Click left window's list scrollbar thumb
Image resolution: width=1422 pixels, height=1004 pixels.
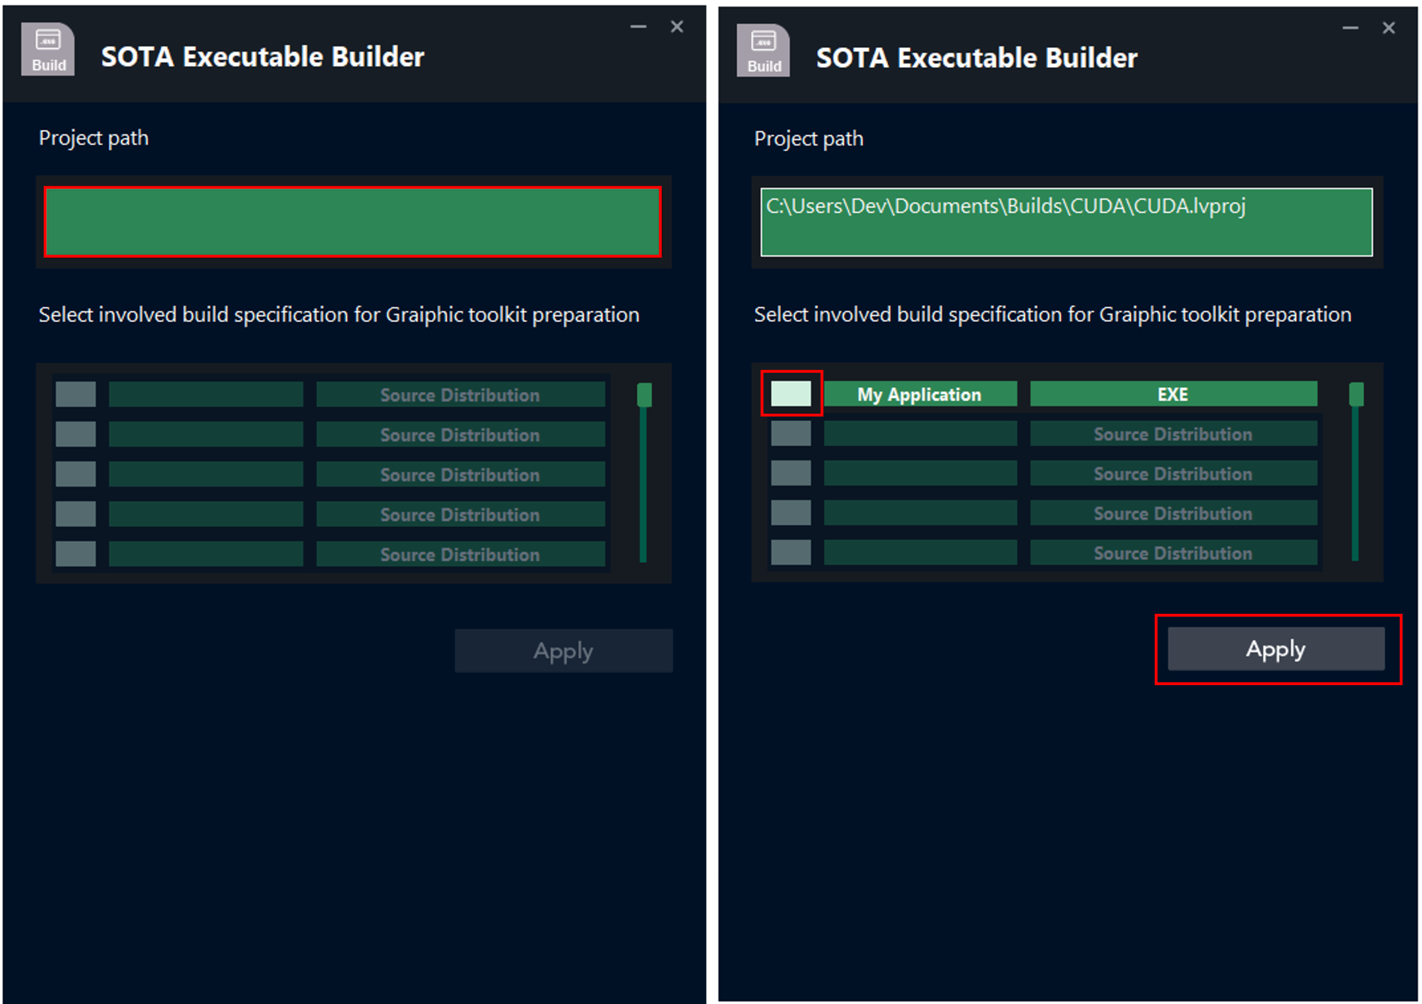click(x=644, y=395)
